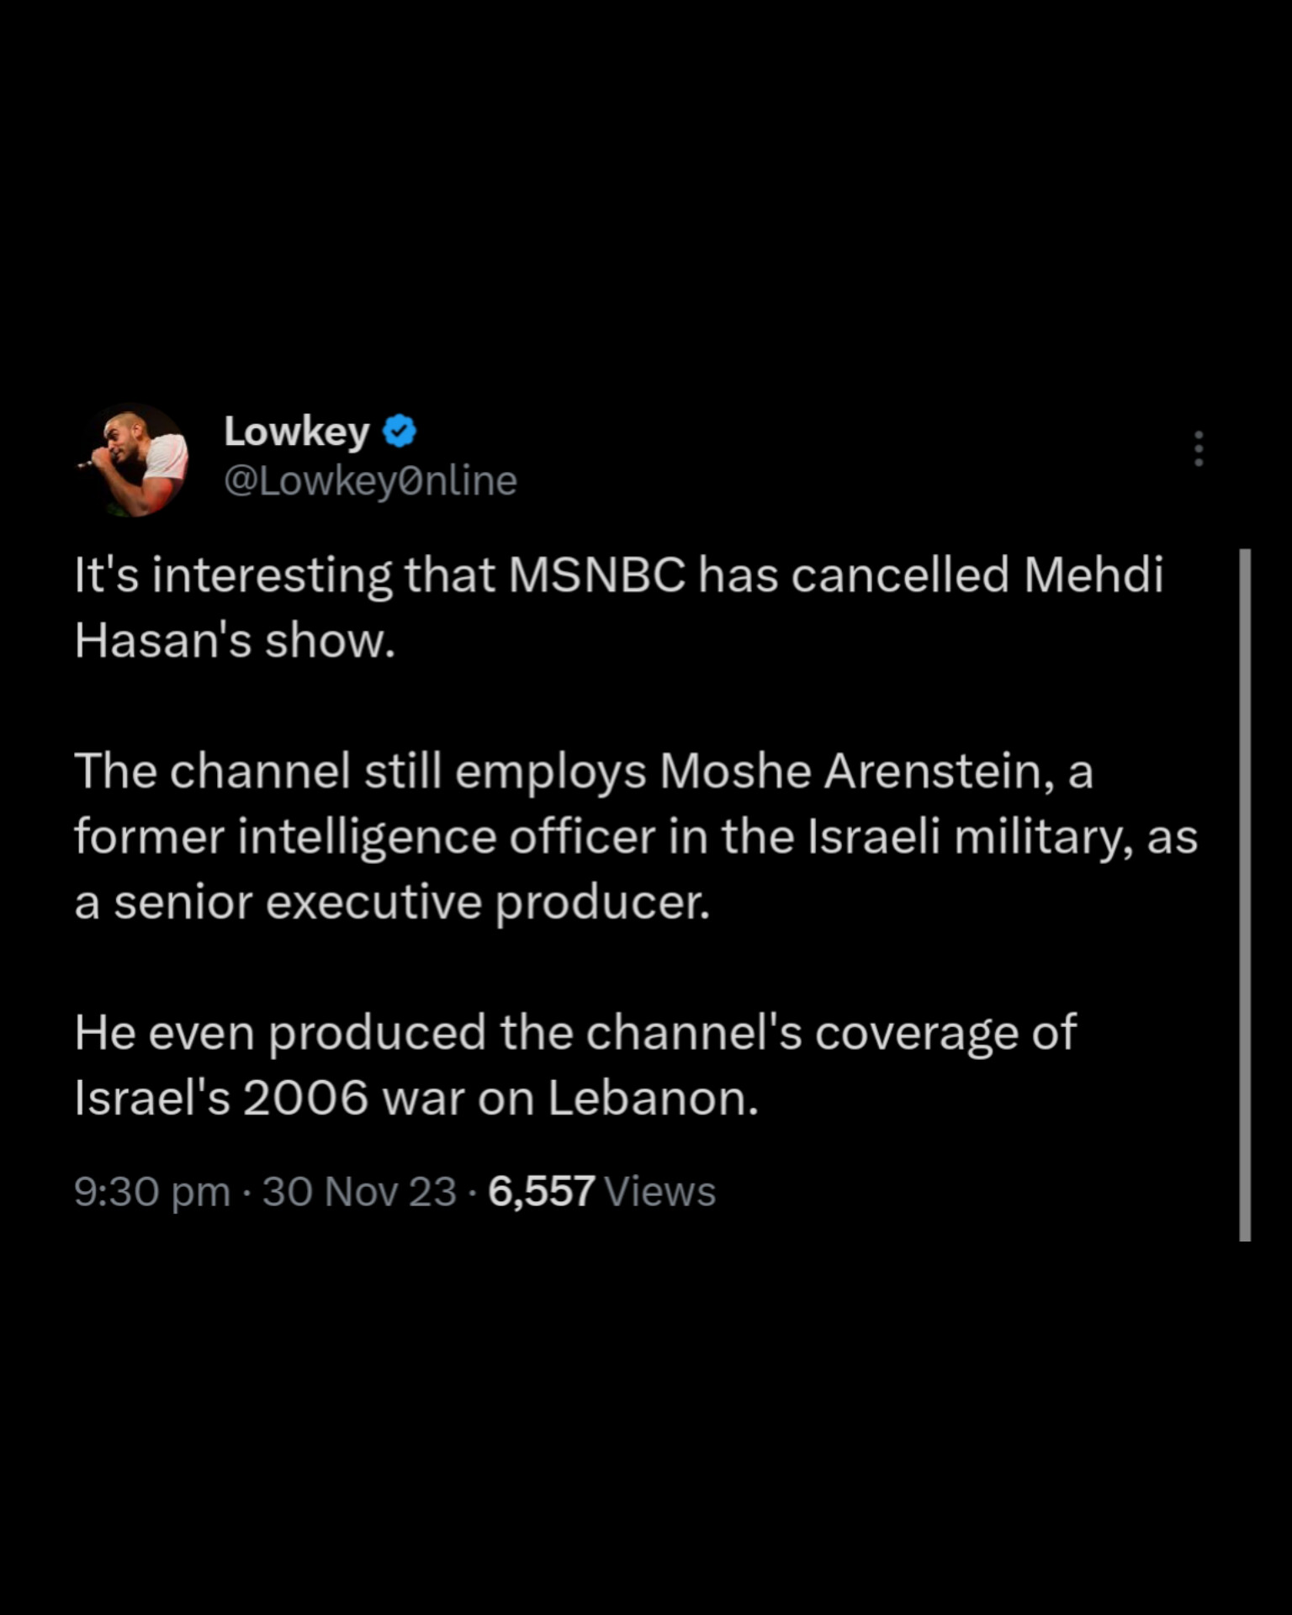The height and width of the screenshot is (1615, 1292).
Task: Click the line starting "He even produced"
Action: point(575,1033)
